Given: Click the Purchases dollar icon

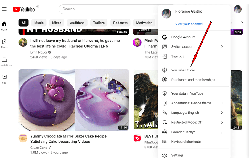Looking at the screenshot, I should click(165, 80).
